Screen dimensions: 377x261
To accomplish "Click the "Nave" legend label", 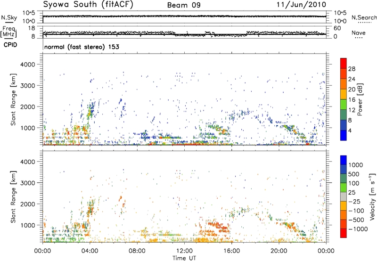I will 359,33.
